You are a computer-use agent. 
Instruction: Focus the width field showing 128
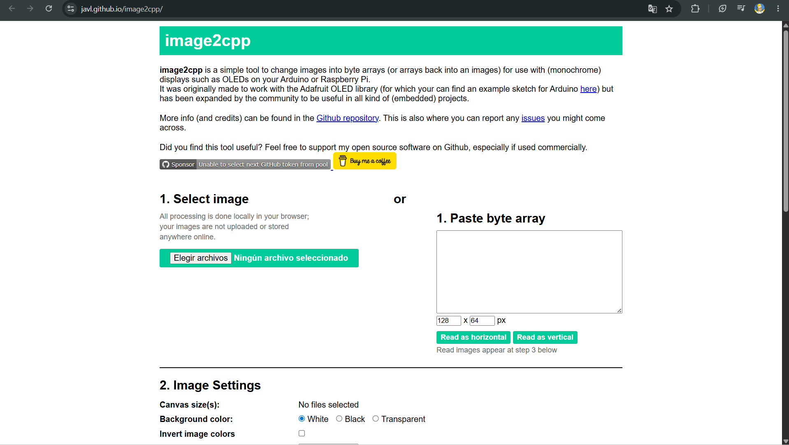click(x=449, y=321)
